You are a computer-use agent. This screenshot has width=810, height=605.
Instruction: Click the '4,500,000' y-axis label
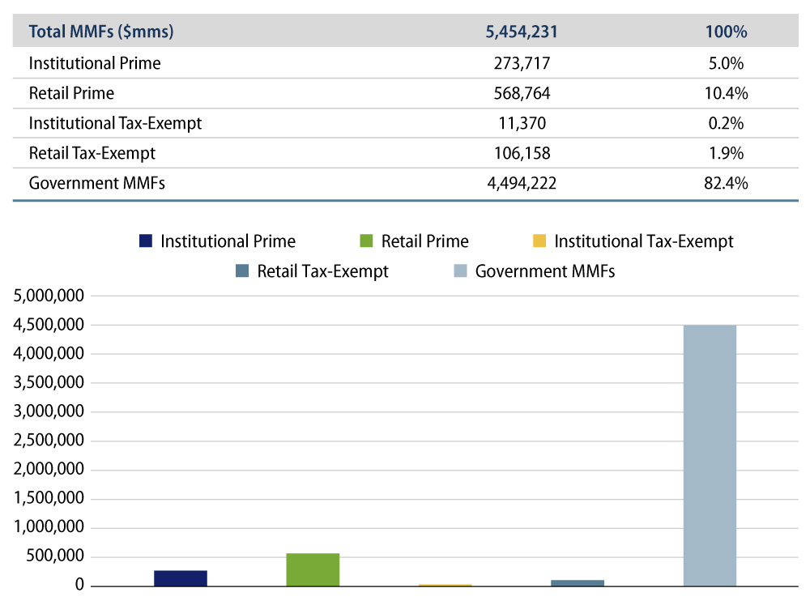pyautogui.click(x=49, y=325)
